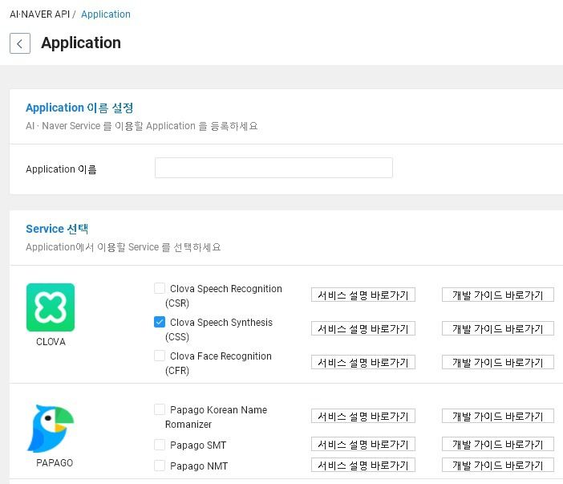563x484 pixels.
Task: Click the PAPAGO parrot logo
Action: [x=51, y=429]
